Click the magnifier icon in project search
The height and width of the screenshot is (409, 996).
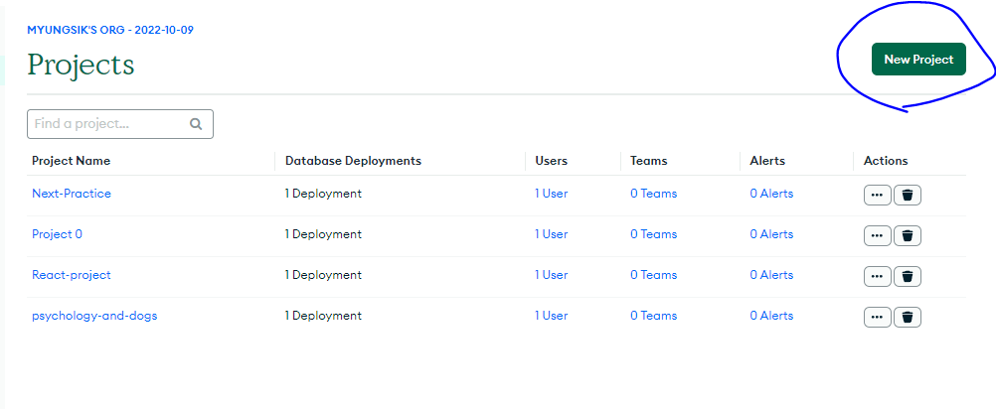coord(196,124)
